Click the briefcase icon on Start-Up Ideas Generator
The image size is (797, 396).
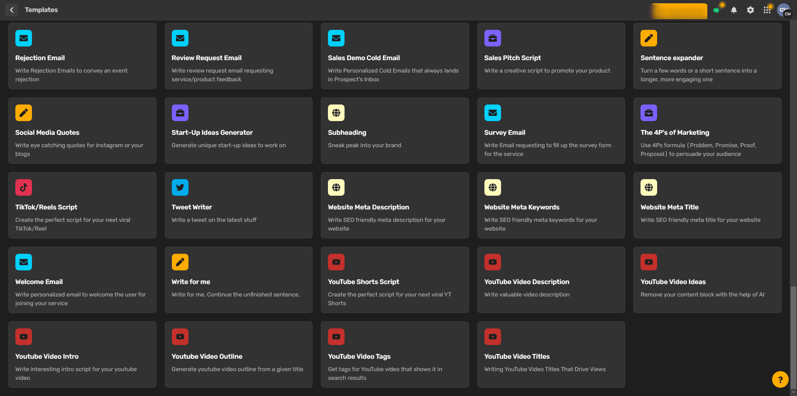click(180, 112)
